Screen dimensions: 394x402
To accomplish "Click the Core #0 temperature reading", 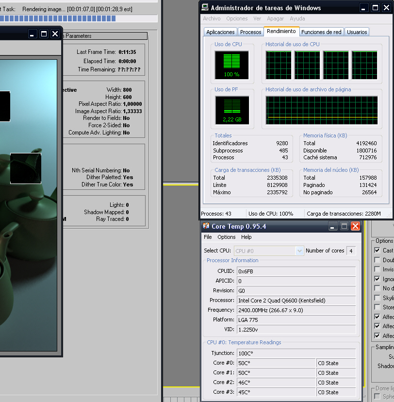I will 276,363.
